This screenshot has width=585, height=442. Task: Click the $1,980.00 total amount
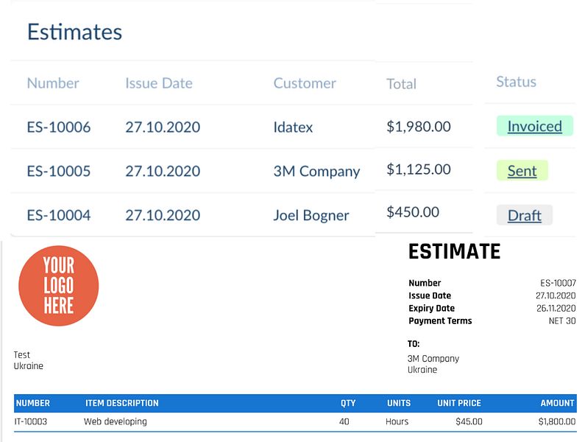click(419, 126)
